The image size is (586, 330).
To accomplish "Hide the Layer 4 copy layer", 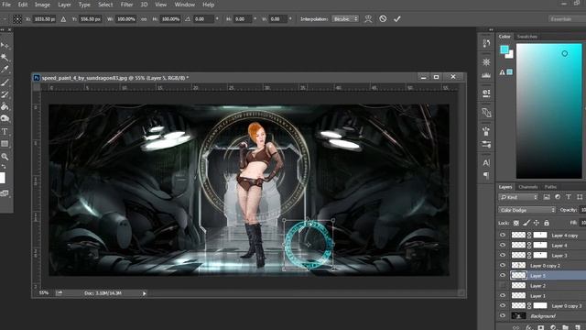I will point(503,235).
